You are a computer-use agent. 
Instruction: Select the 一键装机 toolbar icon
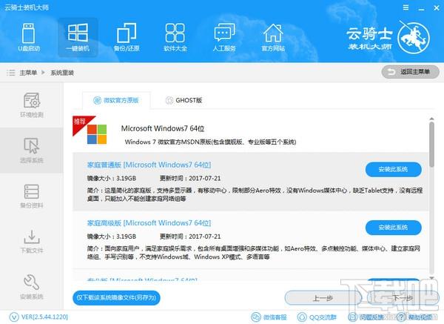pyautogui.click(x=78, y=38)
